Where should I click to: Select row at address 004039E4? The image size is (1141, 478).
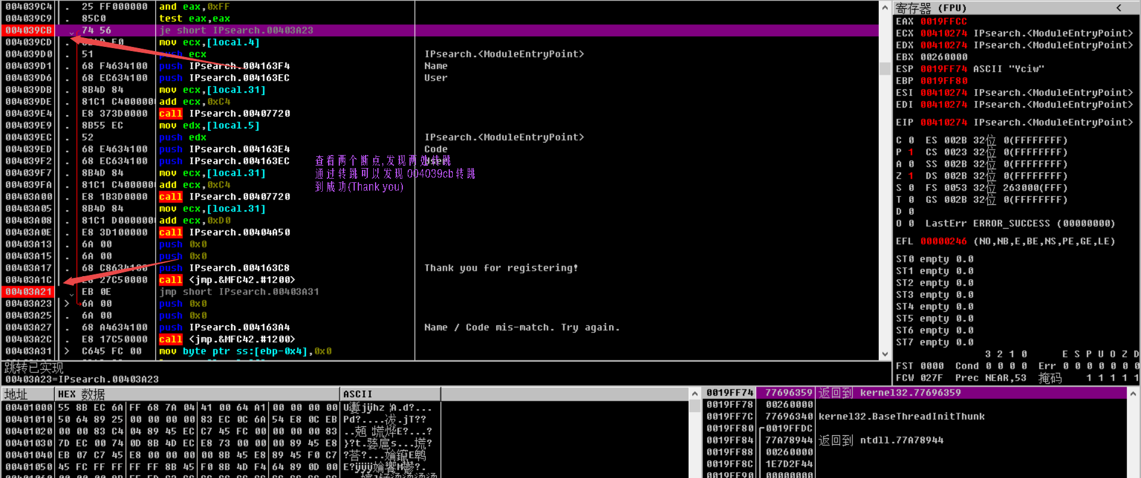[440, 113]
